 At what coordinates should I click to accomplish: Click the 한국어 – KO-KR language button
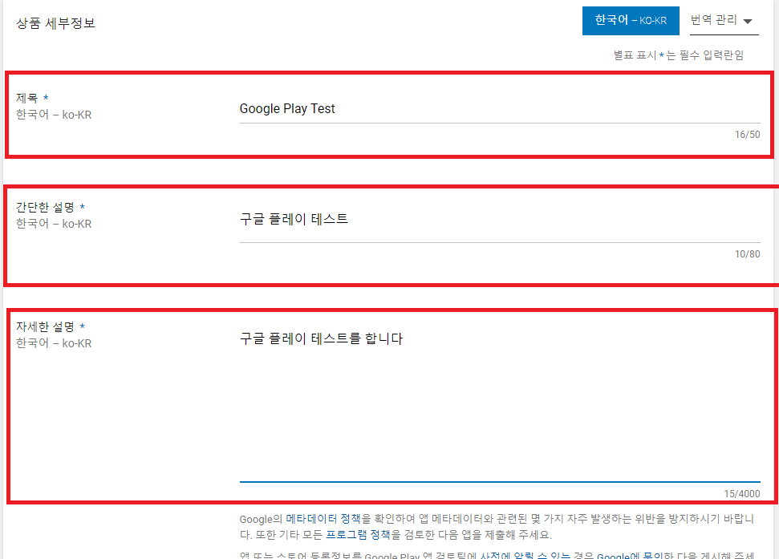631,20
